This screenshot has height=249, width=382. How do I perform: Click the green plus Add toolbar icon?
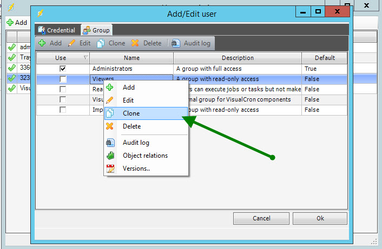(x=42, y=43)
